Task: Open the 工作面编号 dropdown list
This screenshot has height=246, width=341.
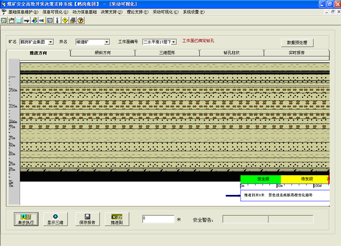Action: point(174,42)
